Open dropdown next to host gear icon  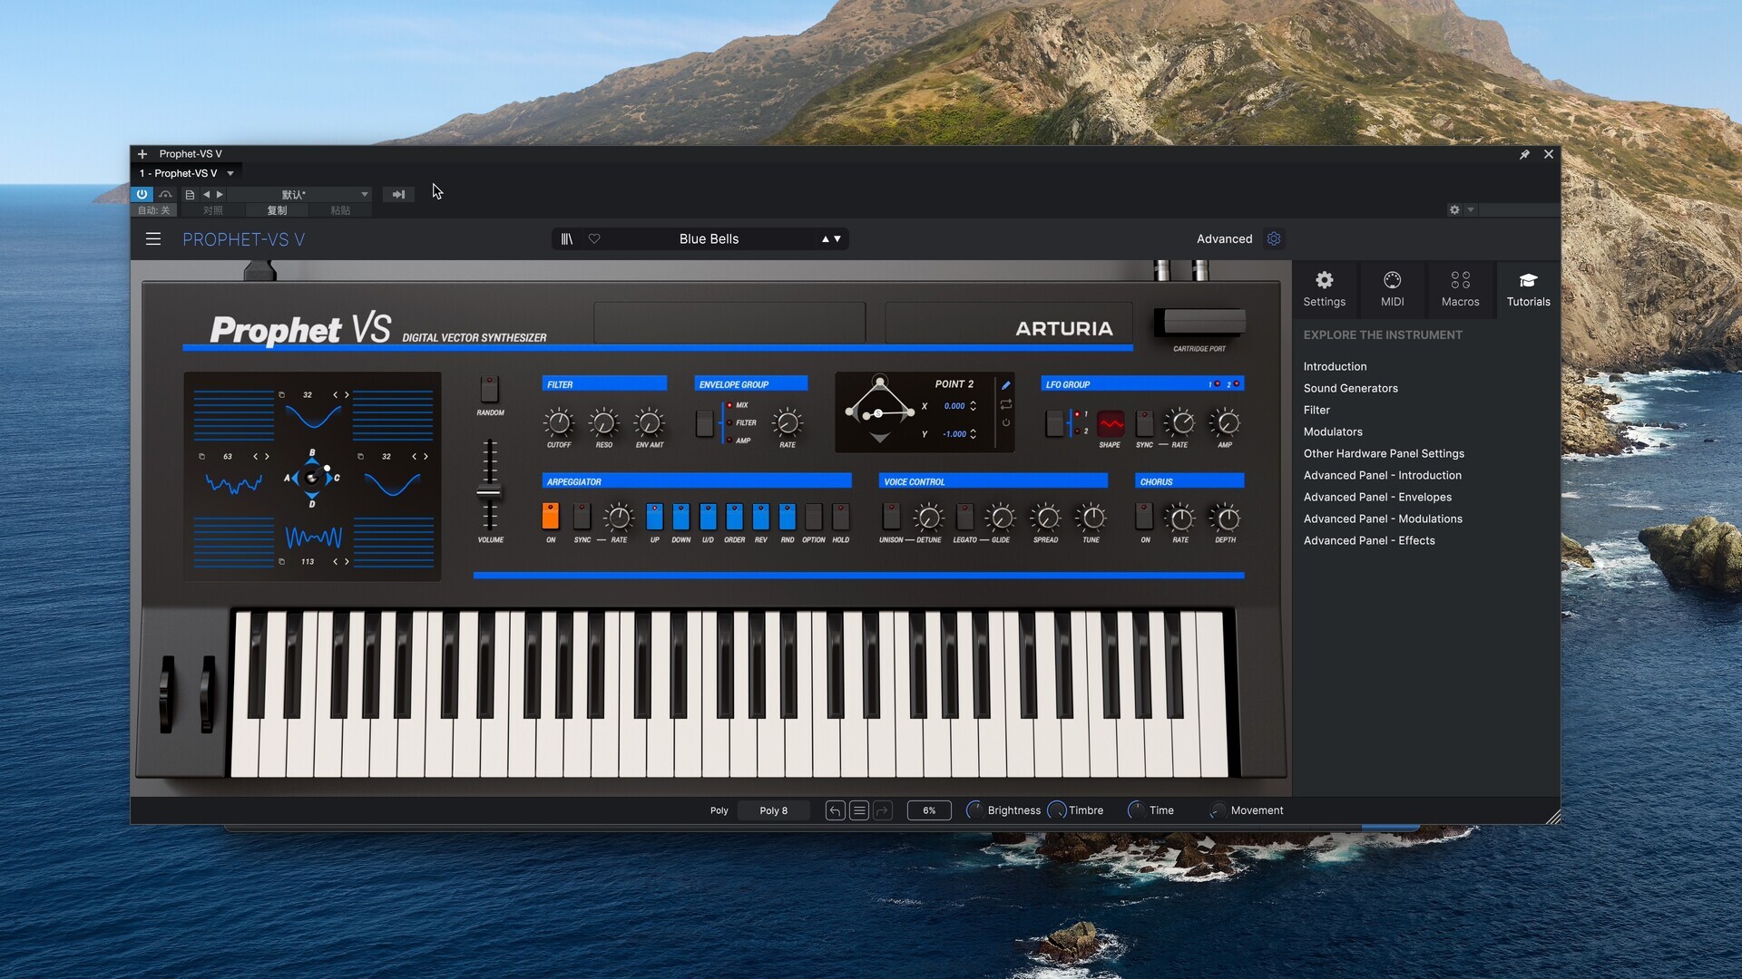pos(1471,209)
